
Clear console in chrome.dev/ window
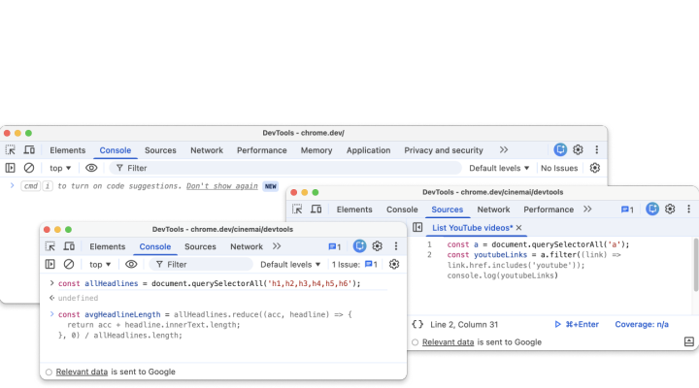(29, 168)
